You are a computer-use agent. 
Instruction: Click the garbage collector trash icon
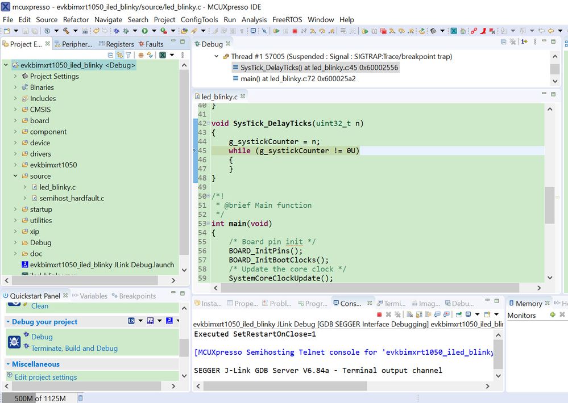[x=80, y=398]
